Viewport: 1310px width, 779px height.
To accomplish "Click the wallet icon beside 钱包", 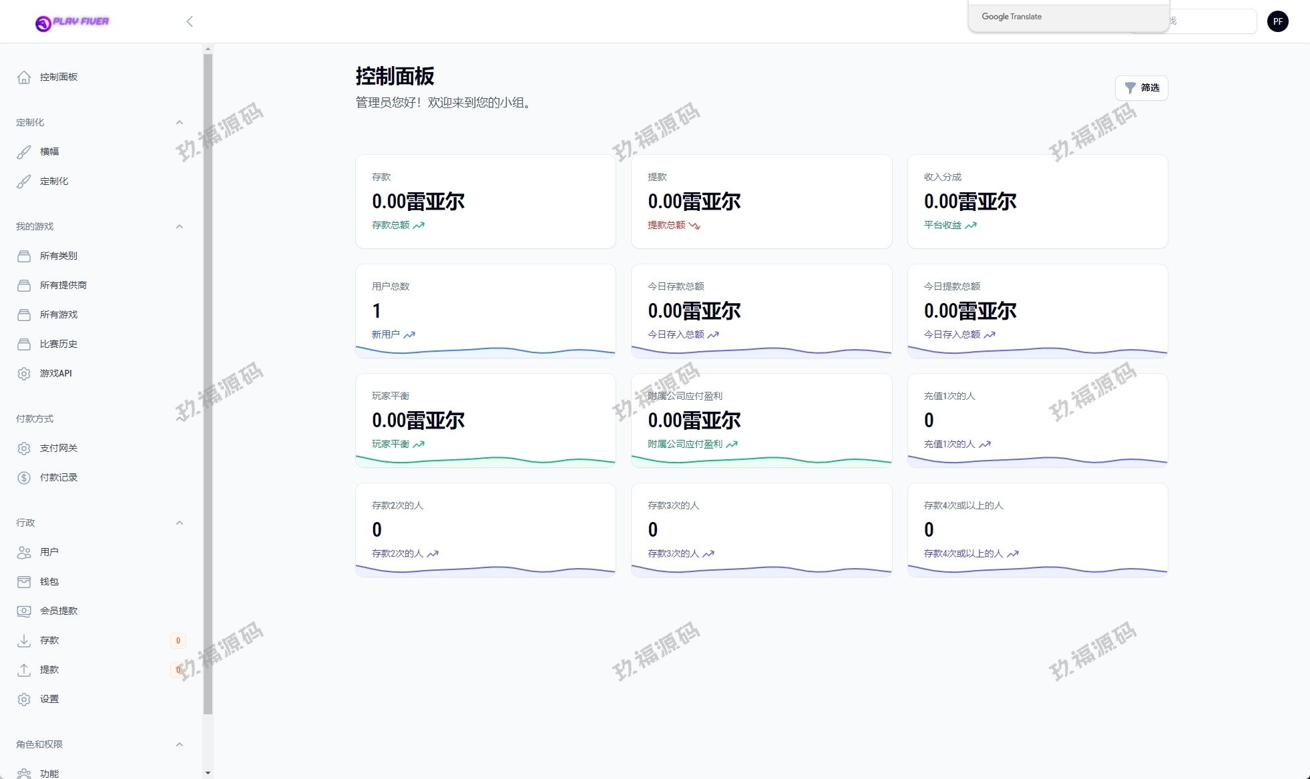I will point(24,581).
